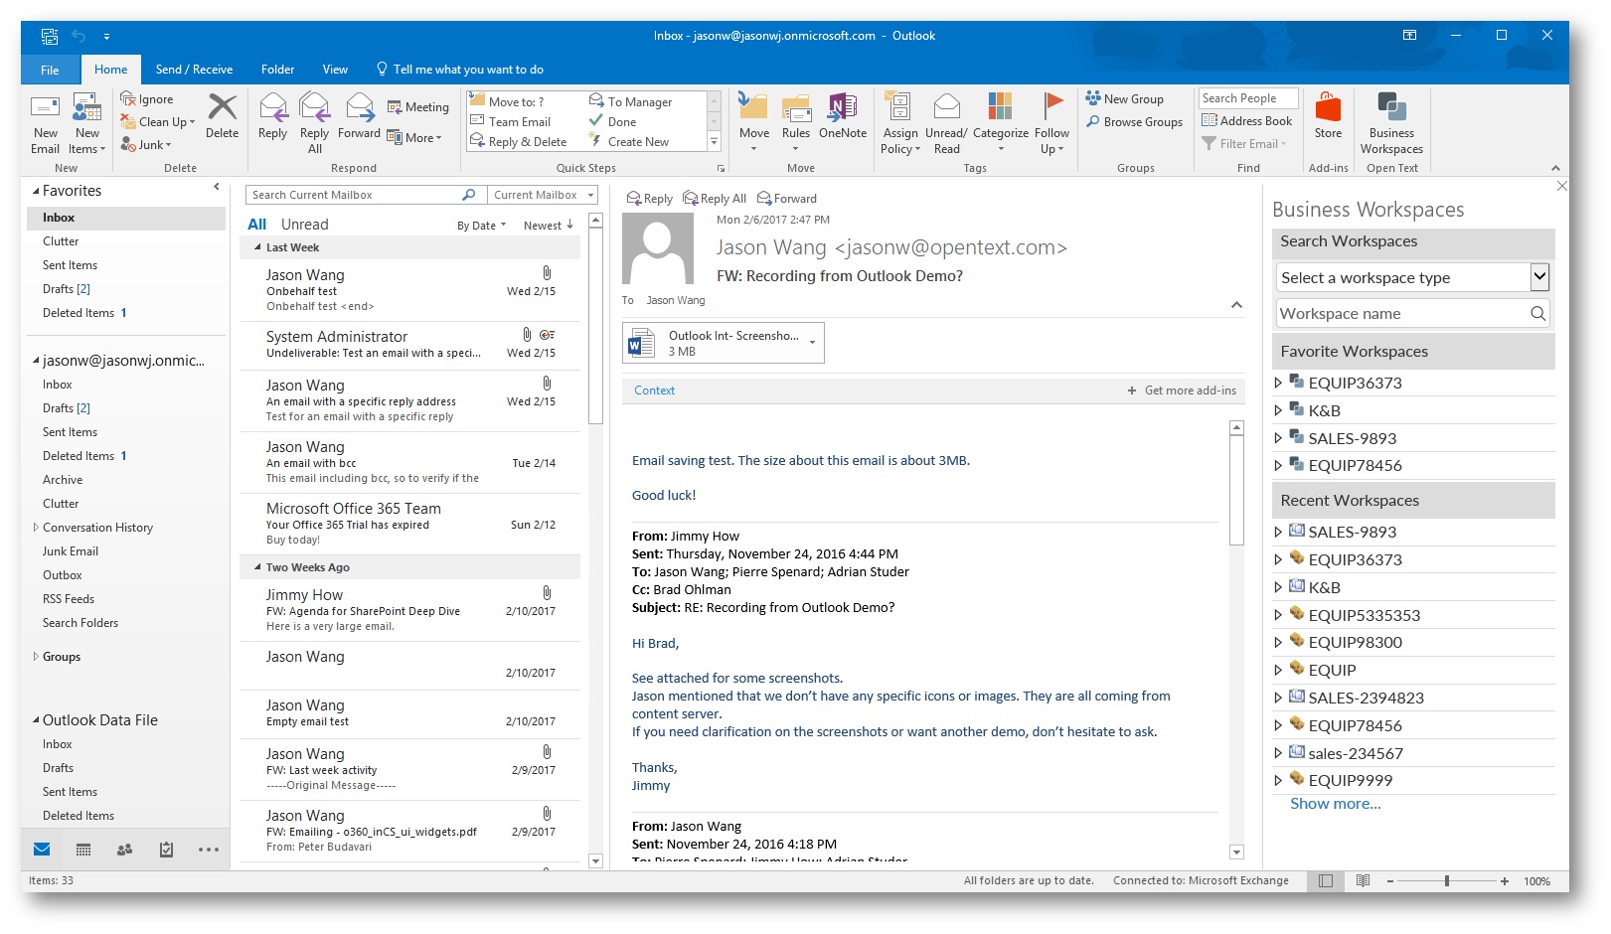Open the Move folder button

point(753,124)
